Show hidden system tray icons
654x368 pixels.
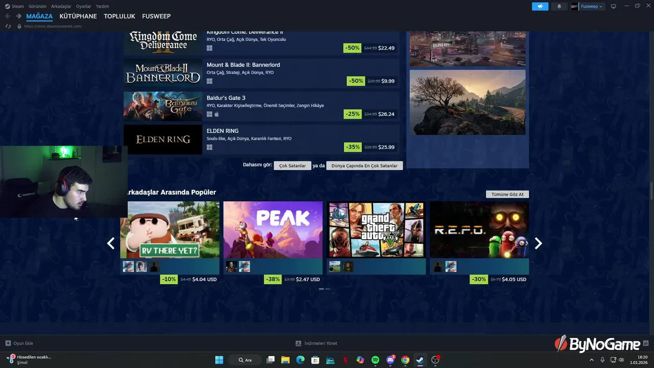pyautogui.click(x=592, y=360)
